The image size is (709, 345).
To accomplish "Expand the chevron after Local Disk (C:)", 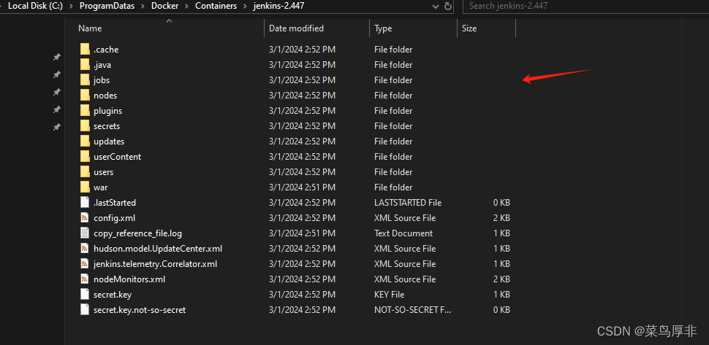I will coord(72,6).
